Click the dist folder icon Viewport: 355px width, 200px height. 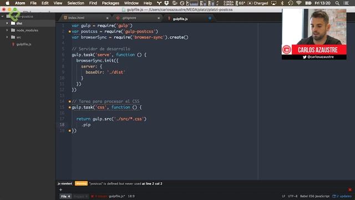(x=13, y=23)
